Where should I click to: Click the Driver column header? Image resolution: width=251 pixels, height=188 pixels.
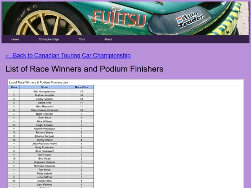(x=44, y=87)
